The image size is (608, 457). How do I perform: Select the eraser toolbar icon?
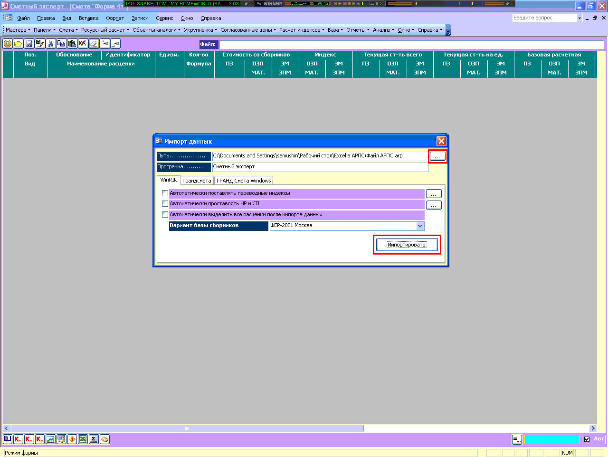click(x=94, y=44)
